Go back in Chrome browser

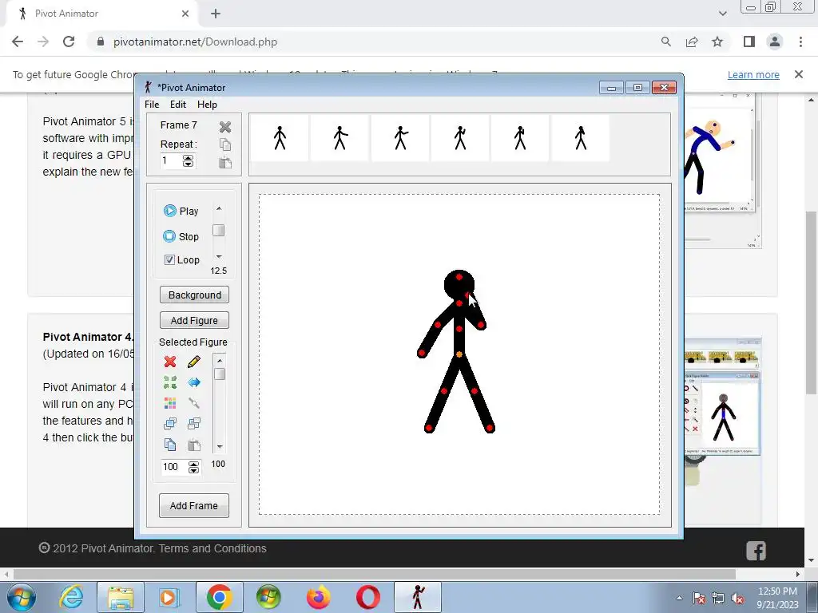click(18, 42)
